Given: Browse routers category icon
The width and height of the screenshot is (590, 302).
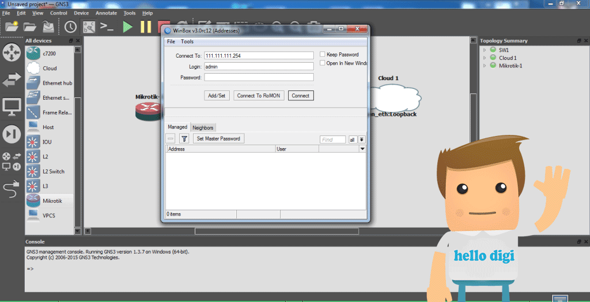Looking at the screenshot, I should point(12,52).
